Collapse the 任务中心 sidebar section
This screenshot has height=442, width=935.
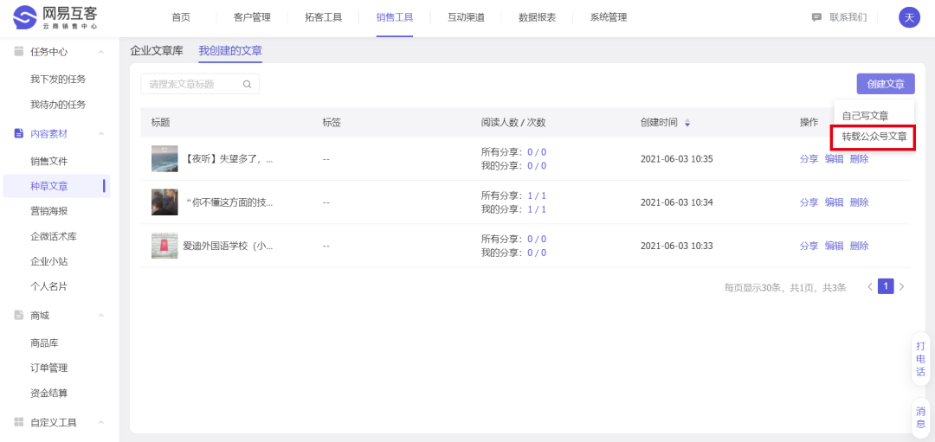[101, 52]
